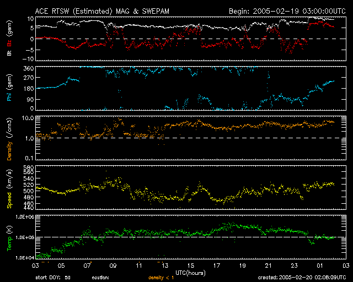Click the '270' tick on the Phi axis
353x282 pixels.
point(28,78)
